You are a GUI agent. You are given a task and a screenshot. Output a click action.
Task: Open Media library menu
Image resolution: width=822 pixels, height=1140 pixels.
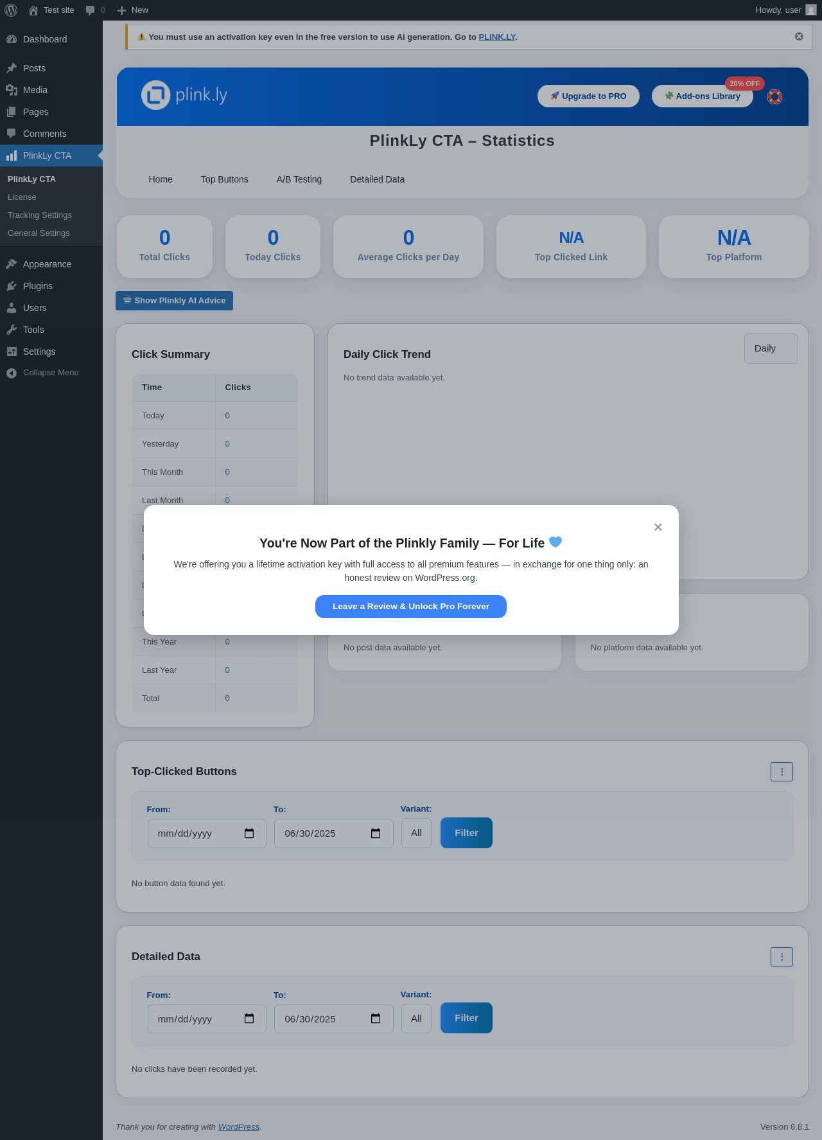point(51,90)
